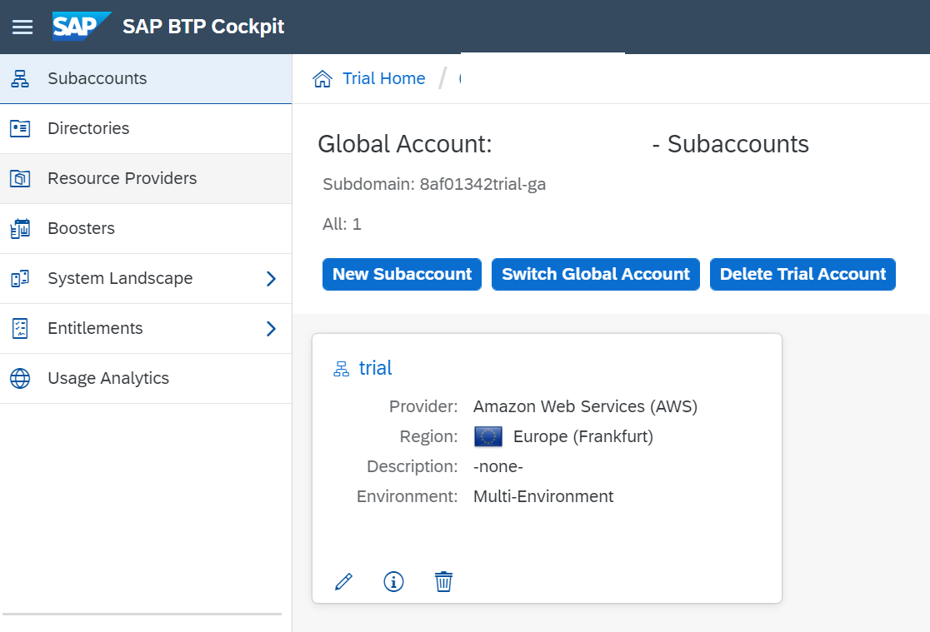Screen dimensions: 930x632
Task: Delete the trial subaccount using the trash icon
Action: click(x=443, y=581)
